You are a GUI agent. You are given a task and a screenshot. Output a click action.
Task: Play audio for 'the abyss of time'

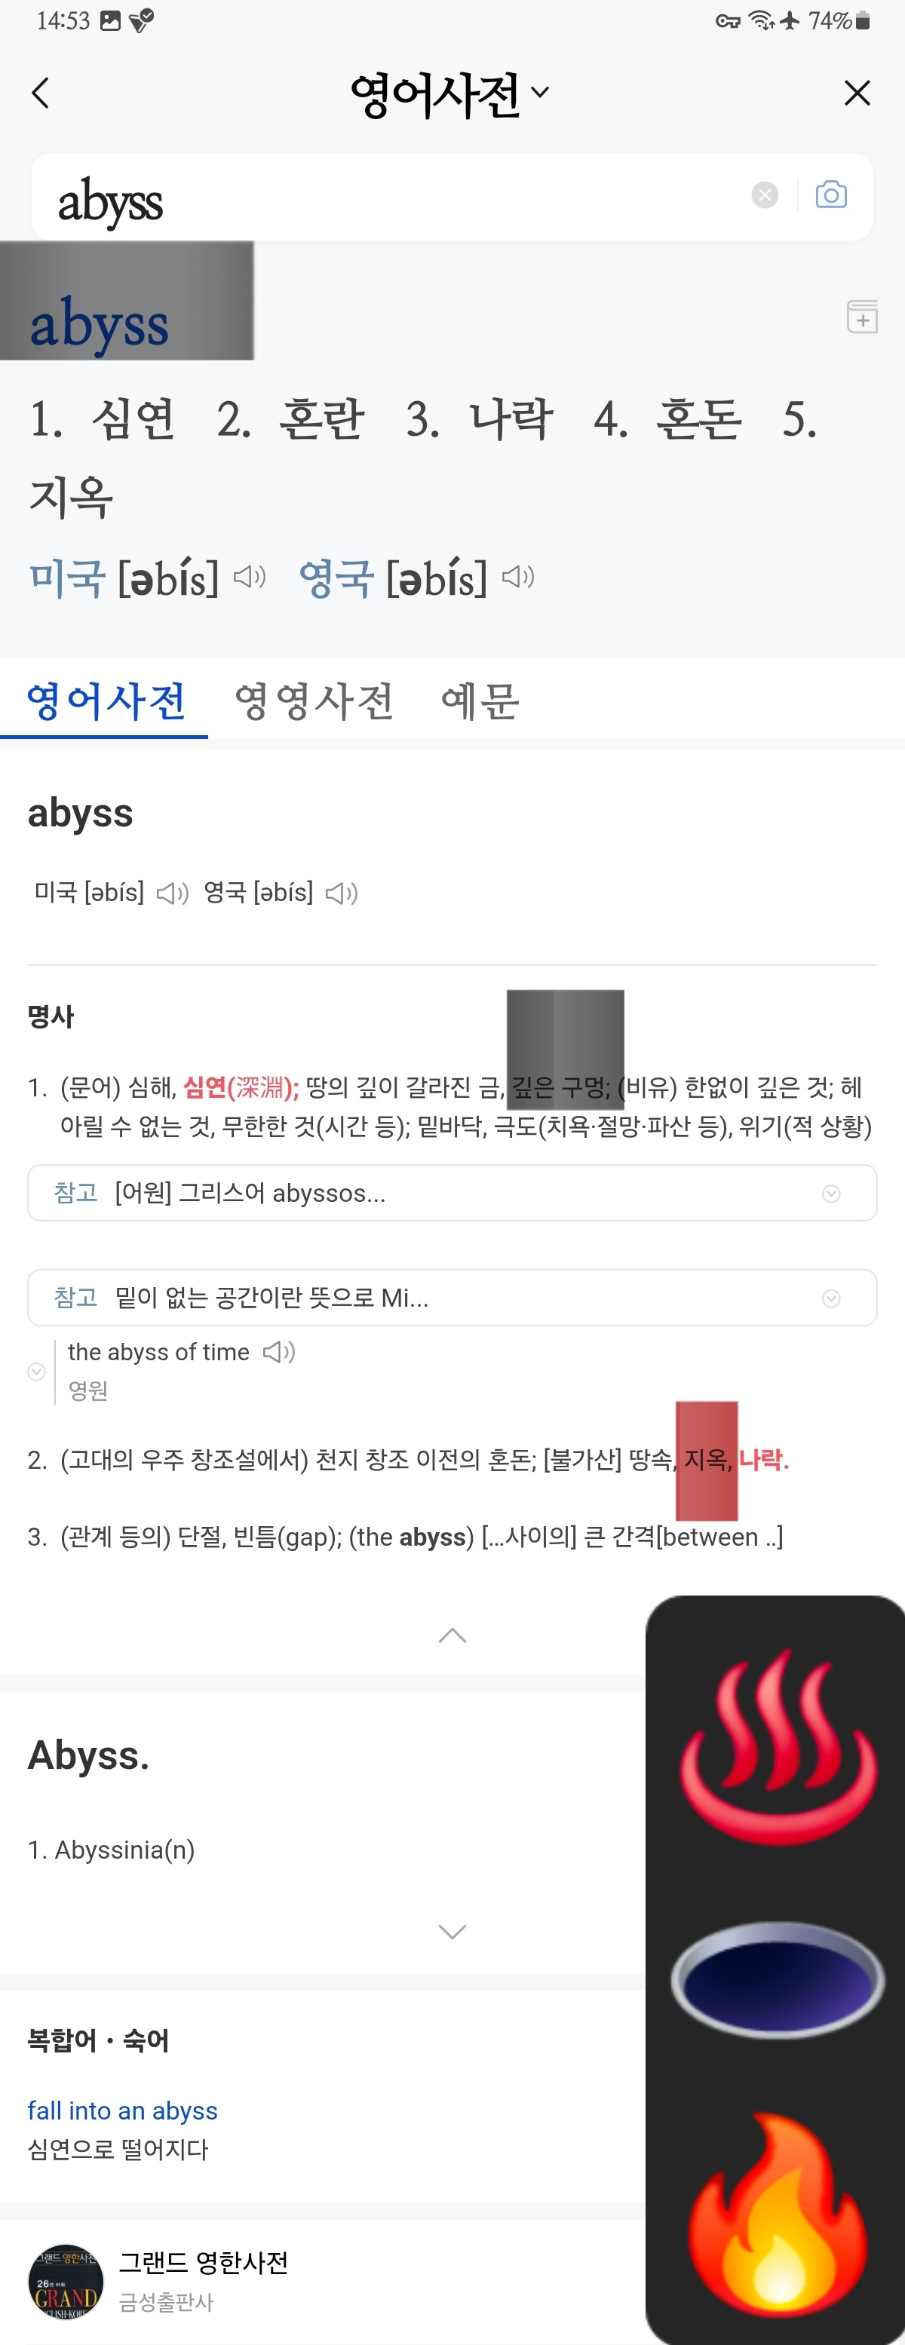280,1352
